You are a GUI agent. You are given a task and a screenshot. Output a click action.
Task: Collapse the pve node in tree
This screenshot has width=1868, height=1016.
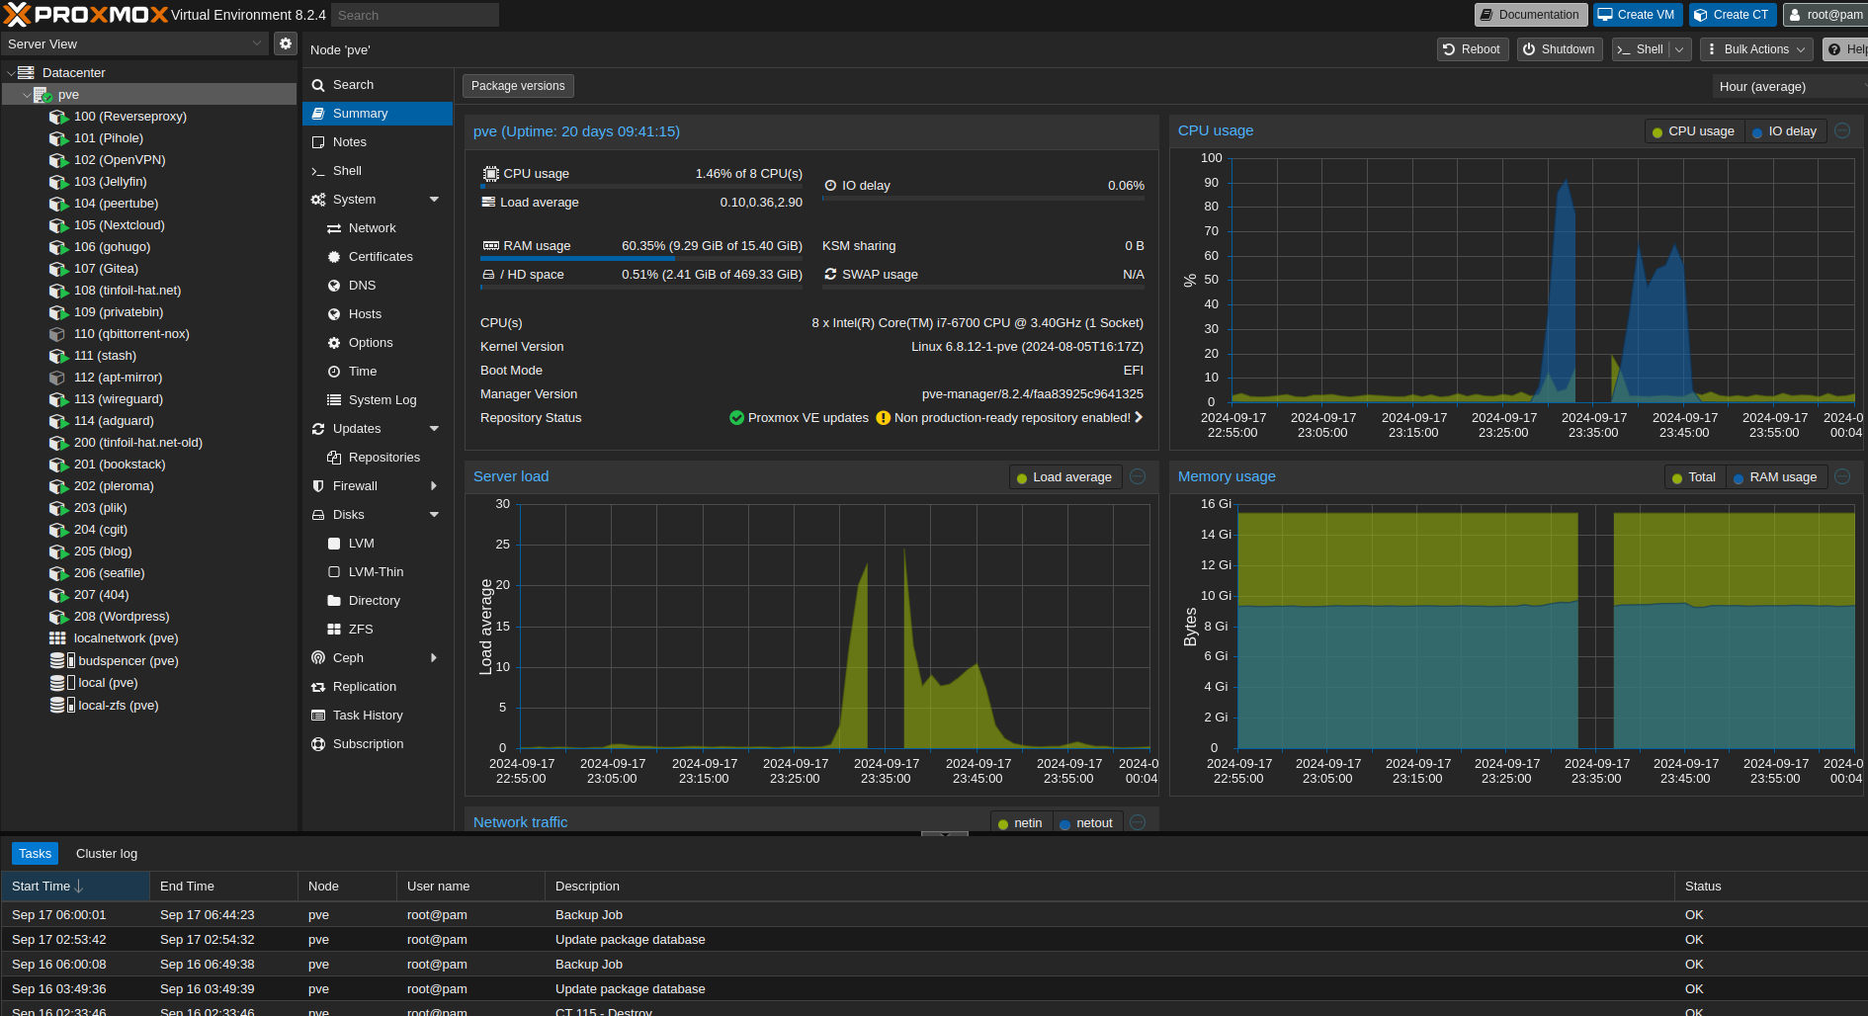(x=27, y=95)
